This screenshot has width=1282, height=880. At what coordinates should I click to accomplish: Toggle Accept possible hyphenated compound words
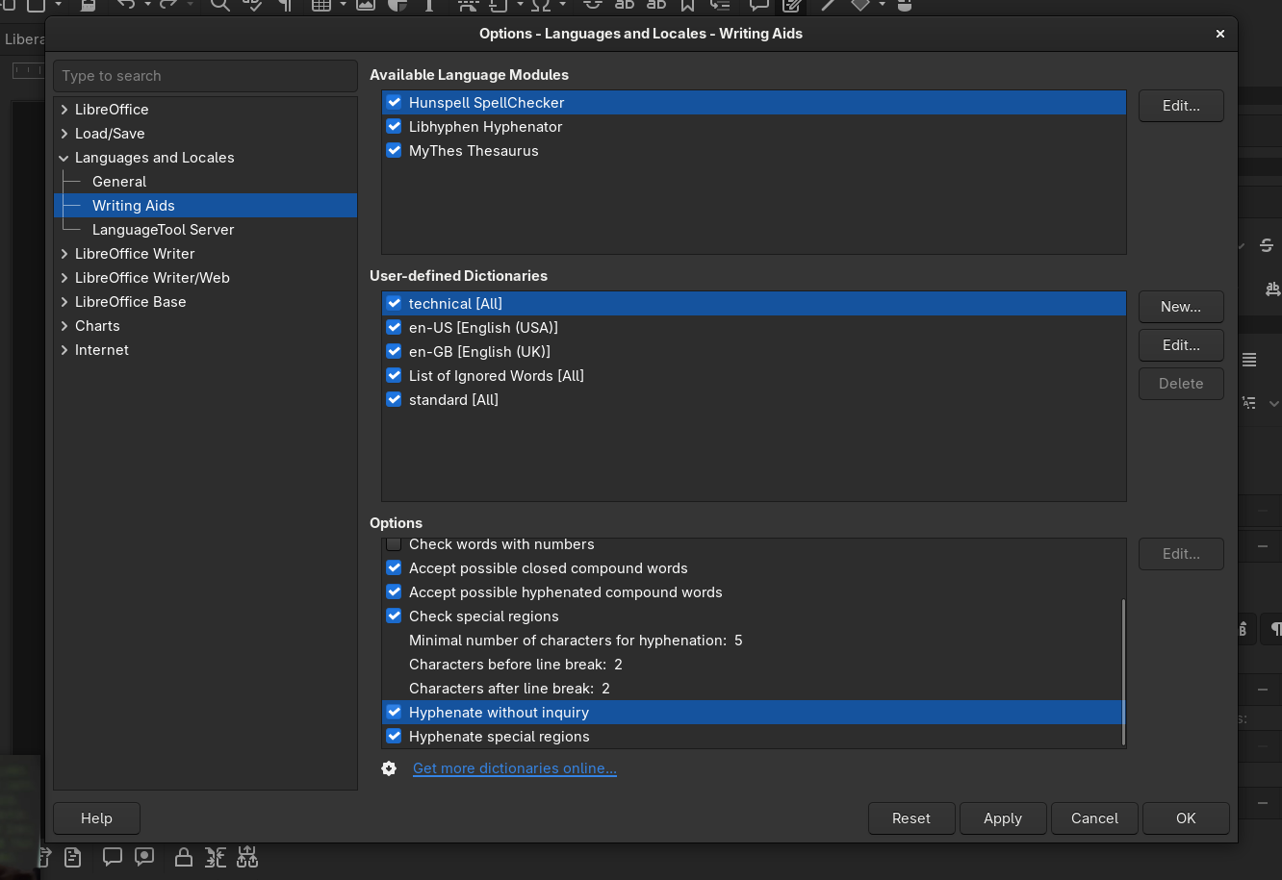coord(394,591)
